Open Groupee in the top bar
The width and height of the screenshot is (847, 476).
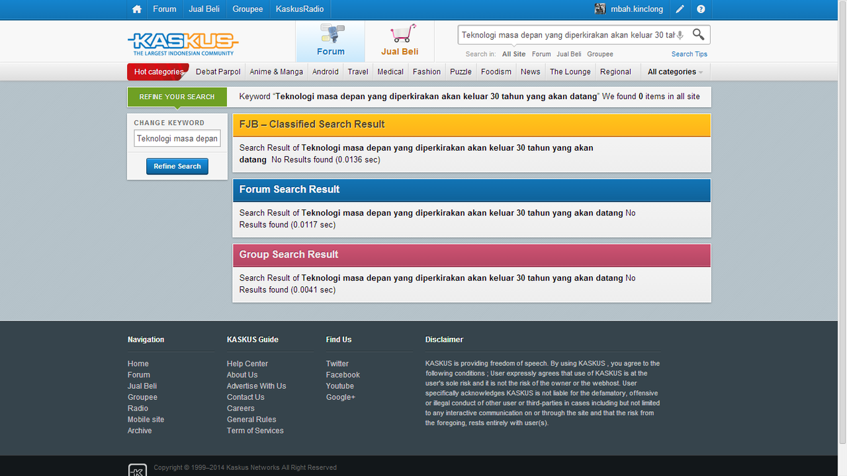tap(247, 9)
